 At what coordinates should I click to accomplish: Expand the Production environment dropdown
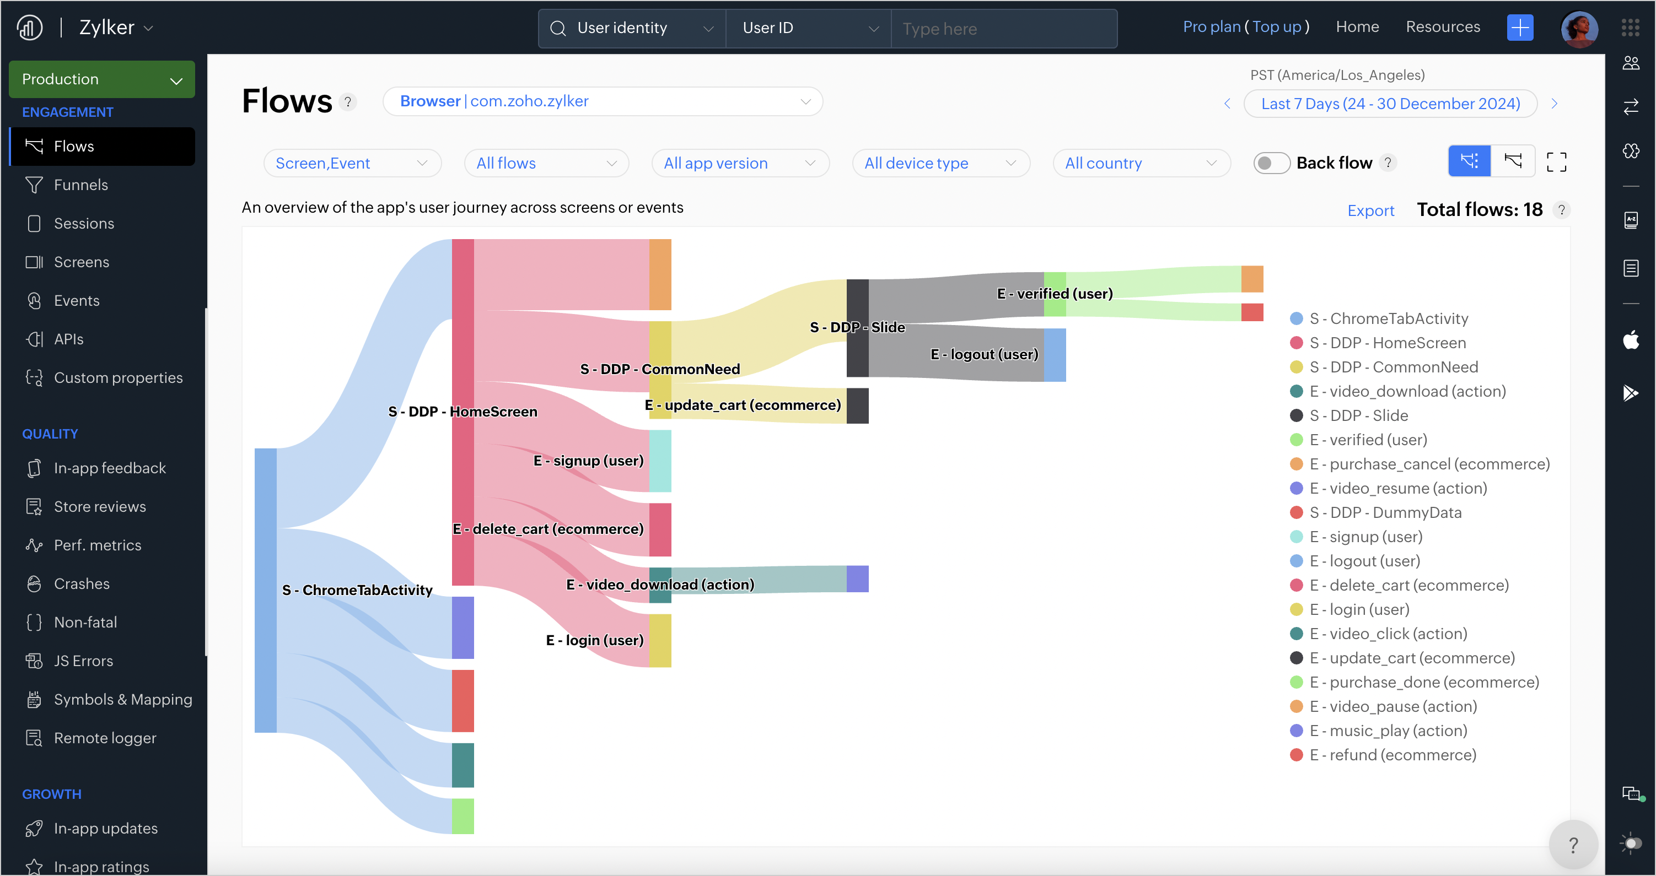click(x=101, y=79)
